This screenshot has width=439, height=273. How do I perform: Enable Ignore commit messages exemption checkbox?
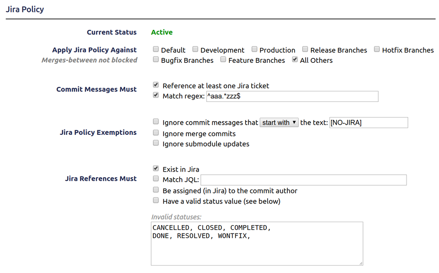click(x=156, y=122)
